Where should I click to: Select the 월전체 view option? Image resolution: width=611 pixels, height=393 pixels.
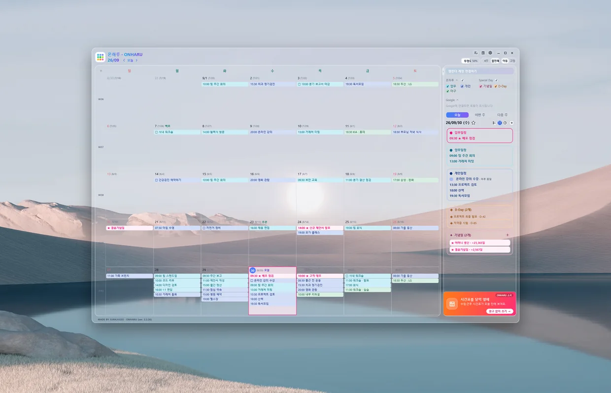(495, 61)
